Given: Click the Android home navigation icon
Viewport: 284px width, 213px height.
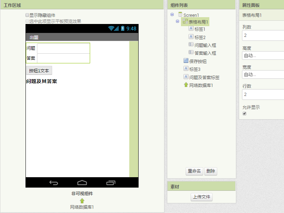Looking at the screenshot, I should pos(82,183).
